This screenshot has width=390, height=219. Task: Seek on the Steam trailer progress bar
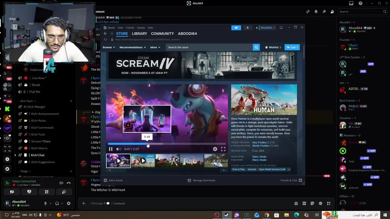[x=167, y=144]
